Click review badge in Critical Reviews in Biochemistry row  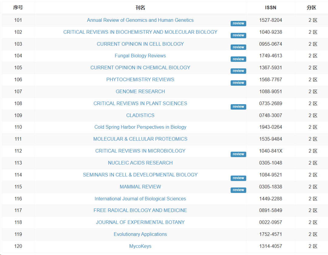(238, 35)
